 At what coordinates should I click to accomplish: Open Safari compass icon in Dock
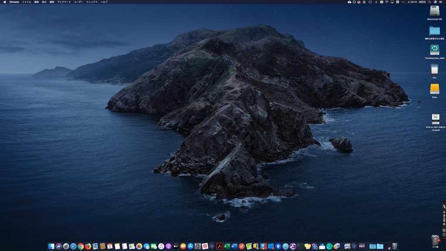(73, 246)
